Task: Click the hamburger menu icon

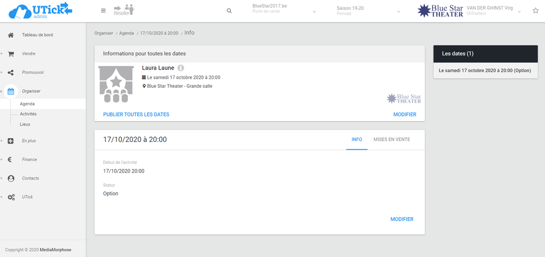Action: [x=103, y=11]
